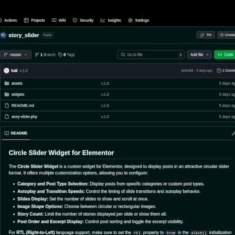235x235 pixels.
Task: Open v.1.0 commit for assets row
Action: click(x=105, y=83)
